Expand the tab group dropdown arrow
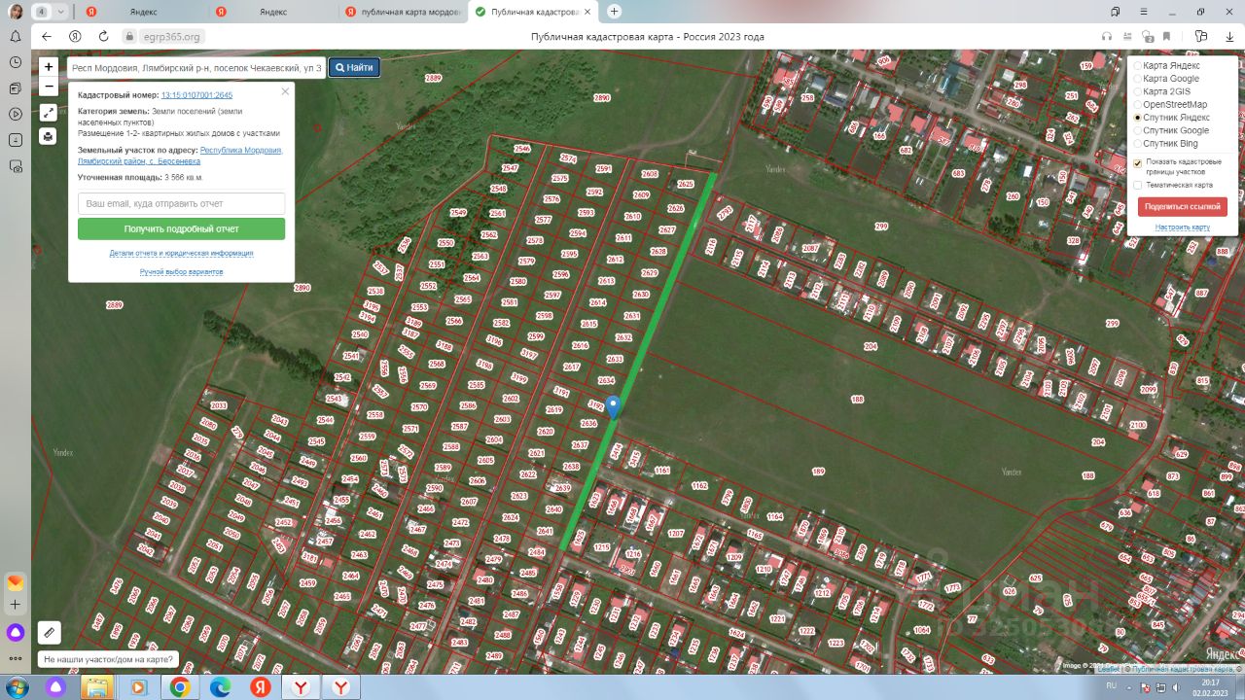 [x=61, y=12]
